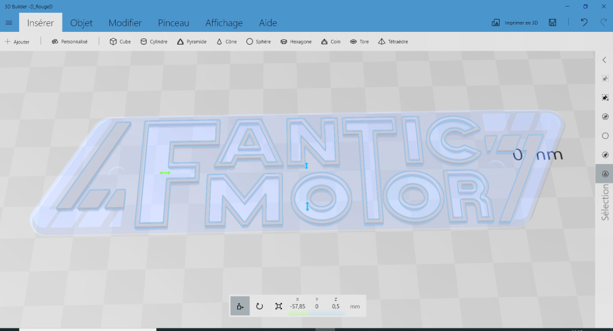Open the Pinceau tab
This screenshot has width=613, height=331.
(173, 23)
